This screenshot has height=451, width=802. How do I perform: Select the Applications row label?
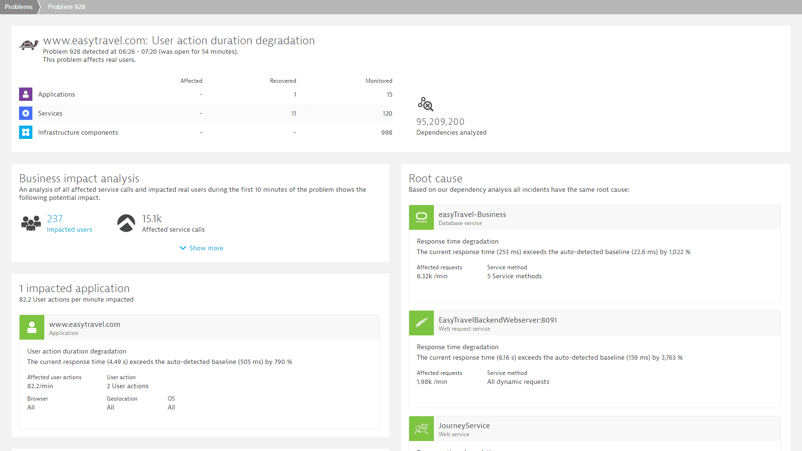coord(57,95)
